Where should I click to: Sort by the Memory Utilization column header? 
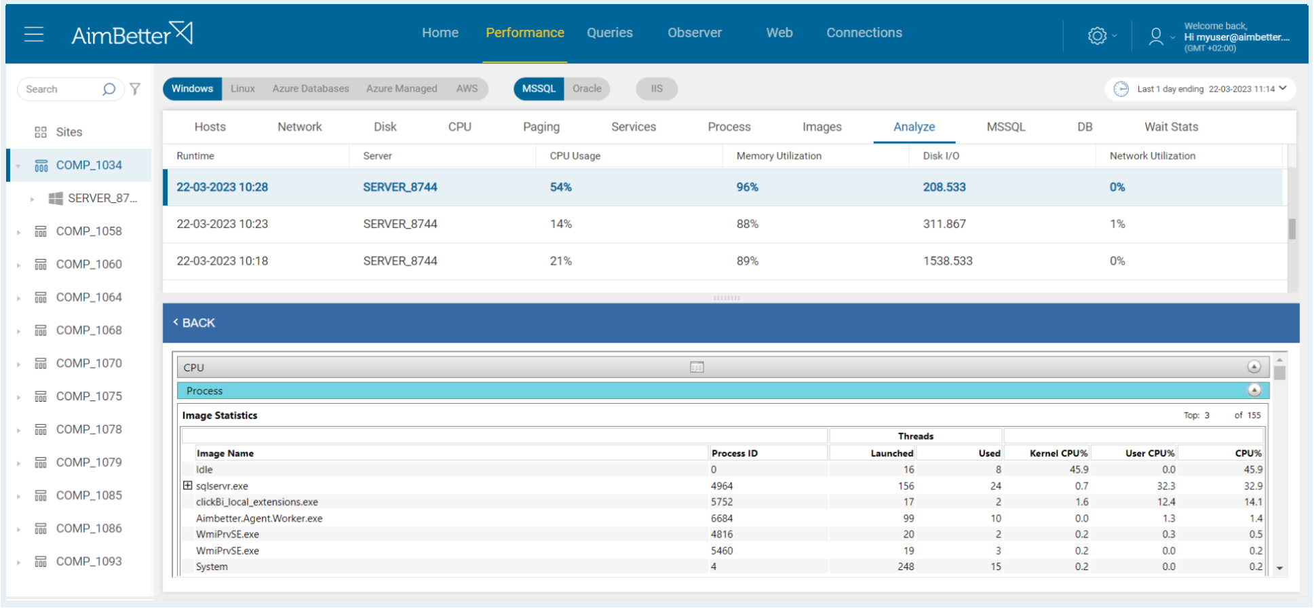[779, 156]
